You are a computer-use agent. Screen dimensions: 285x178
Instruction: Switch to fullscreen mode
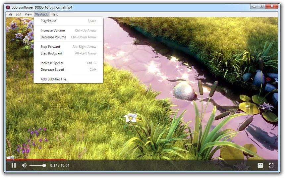coord(271,165)
